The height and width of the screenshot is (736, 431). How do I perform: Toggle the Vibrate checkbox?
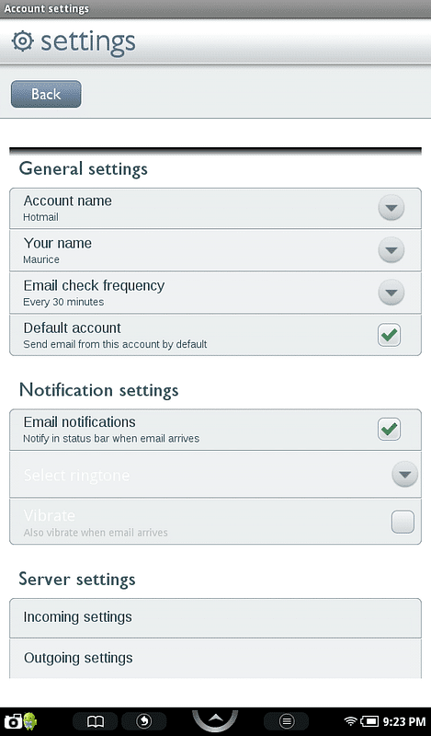click(403, 522)
